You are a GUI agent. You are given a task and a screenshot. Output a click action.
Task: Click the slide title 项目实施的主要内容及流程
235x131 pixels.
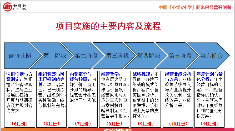108,26
